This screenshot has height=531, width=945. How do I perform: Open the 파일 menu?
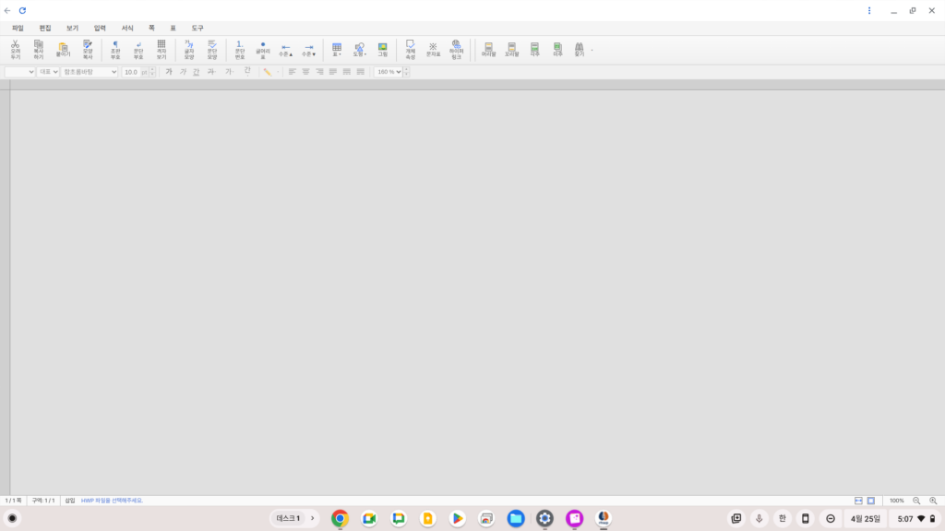pyautogui.click(x=18, y=29)
